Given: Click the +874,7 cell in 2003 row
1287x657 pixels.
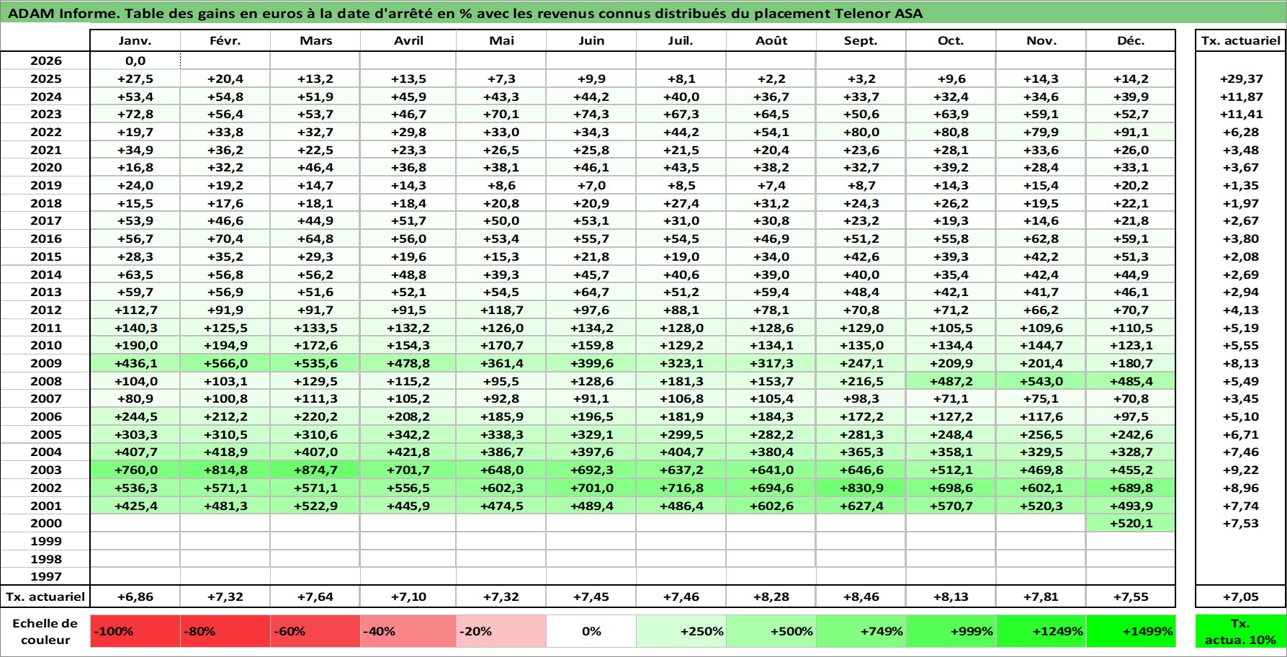Looking at the screenshot, I should point(315,470).
